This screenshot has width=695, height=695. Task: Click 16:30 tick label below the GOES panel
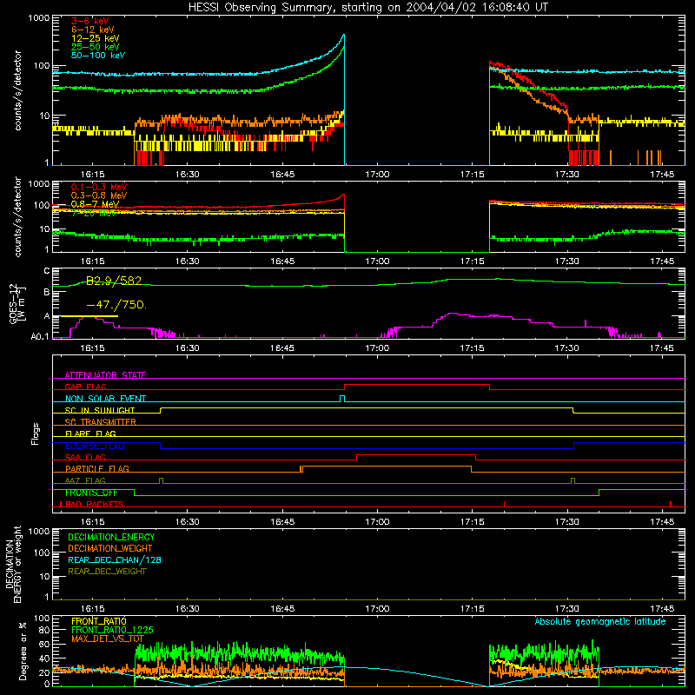(x=187, y=348)
